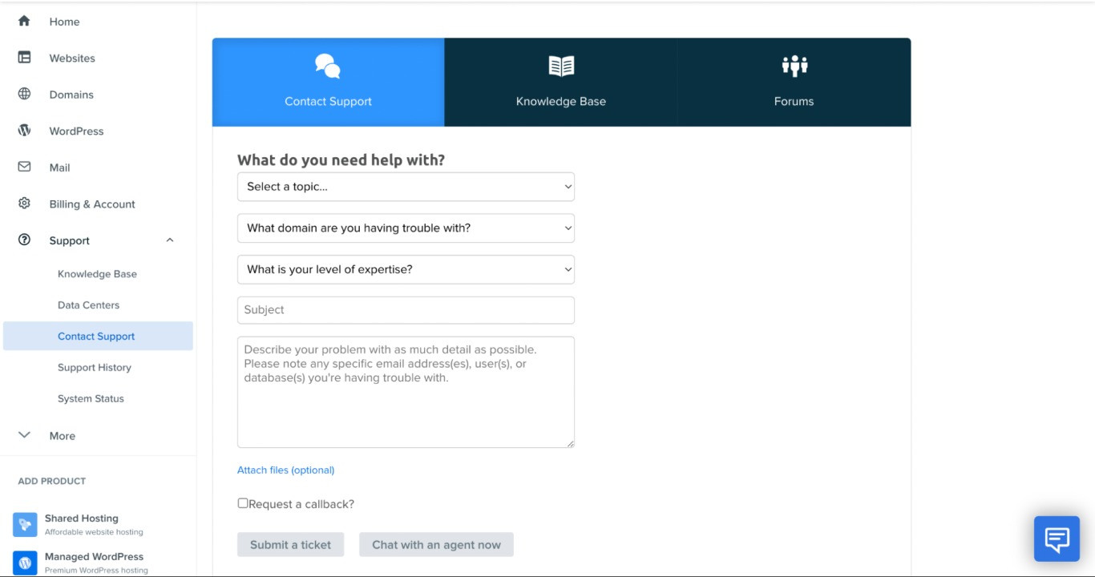Click the Knowledge Base open book icon
The width and height of the screenshot is (1095, 577).
pos(561,67)
